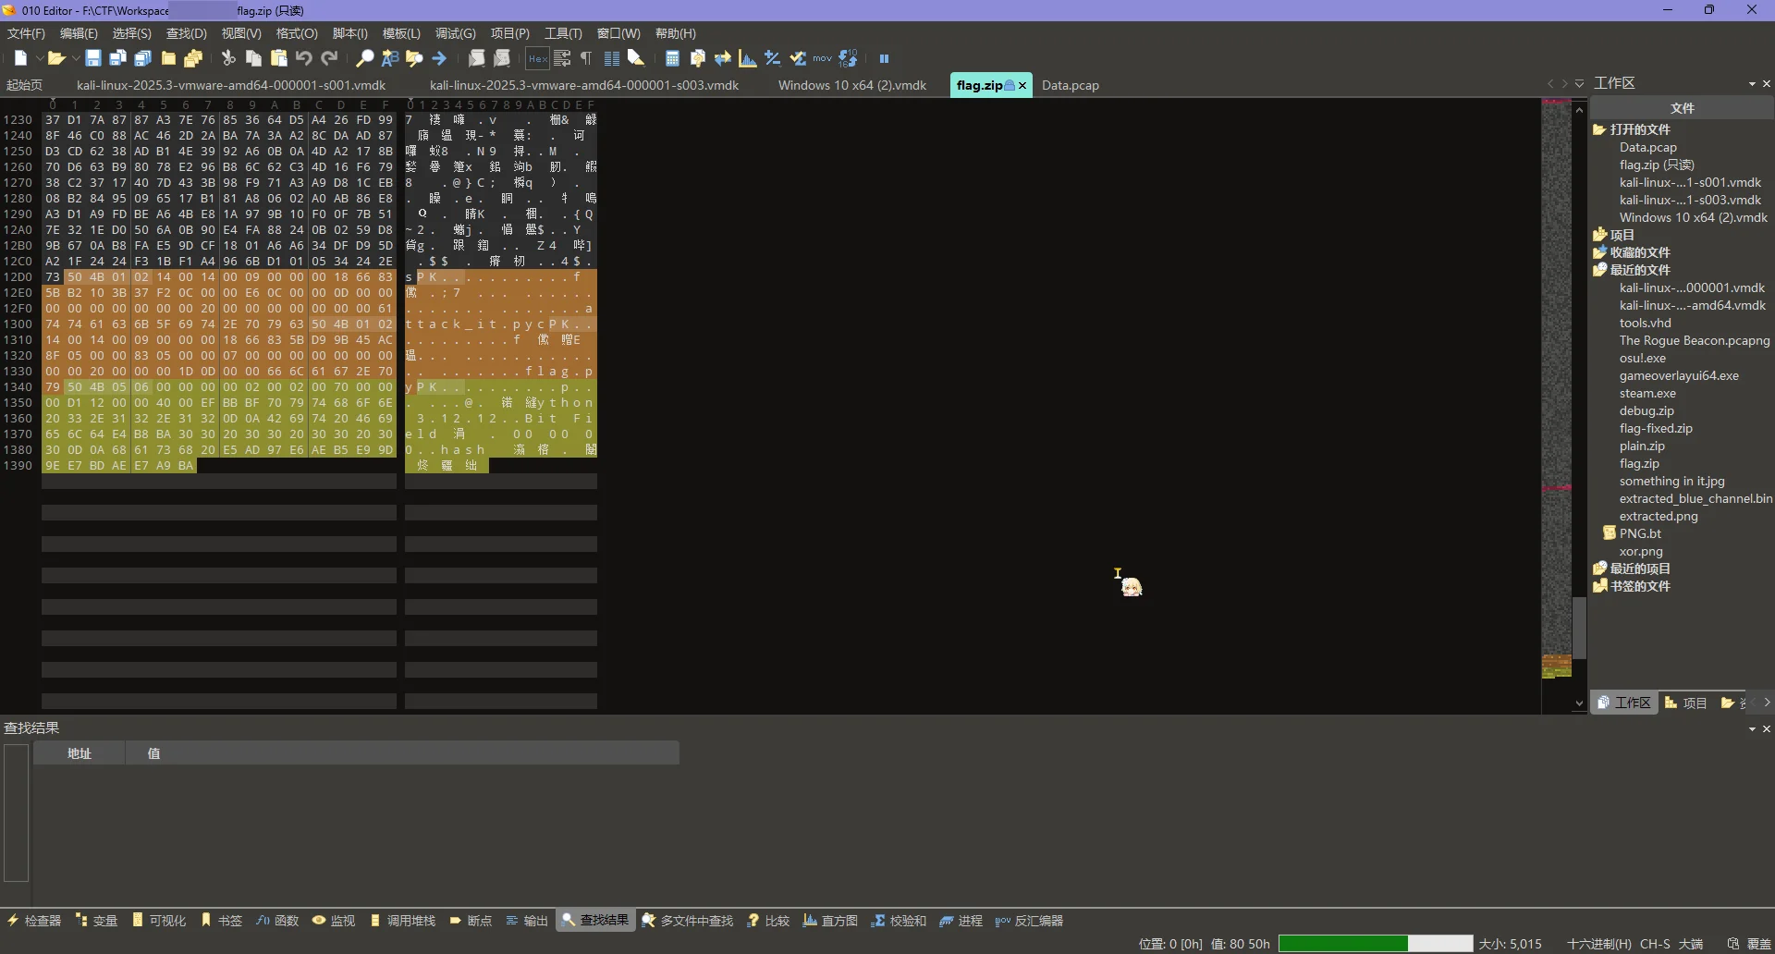Image resolution: width=1775 pixels, height=954 pixels.
Task: Click the 值 column header in find results
Action: (153, 753)
